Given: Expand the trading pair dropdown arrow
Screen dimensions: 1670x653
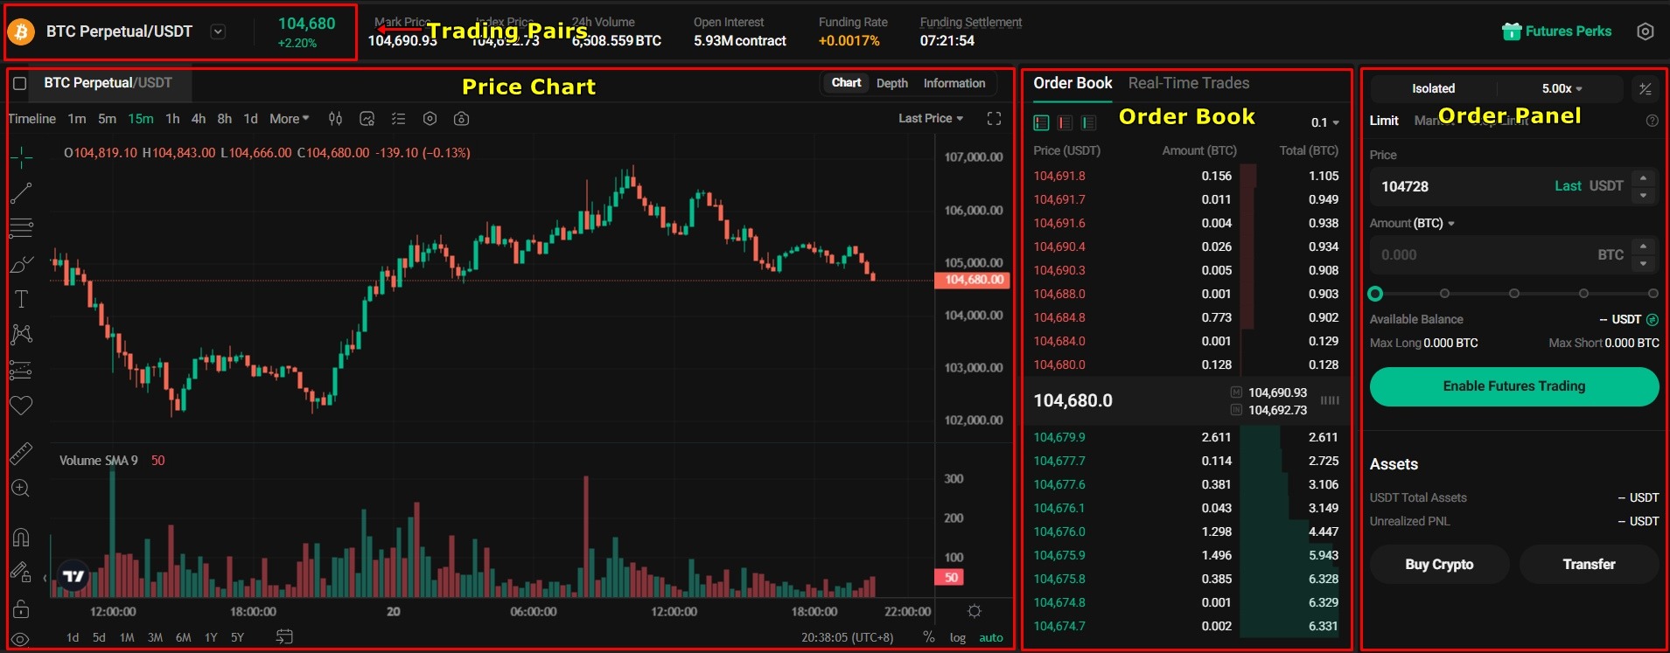Looking at the screenshot, I should click(x=219, y=32).
